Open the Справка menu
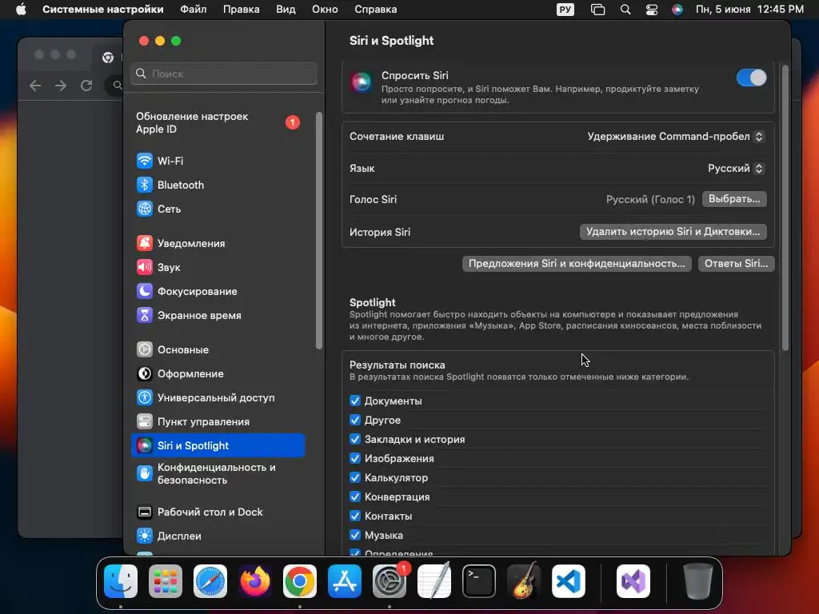 click(376, 10)
